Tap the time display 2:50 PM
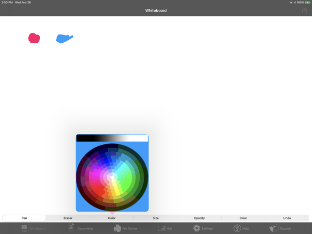This screenshot has width=312, height=234. click(7, 2)
